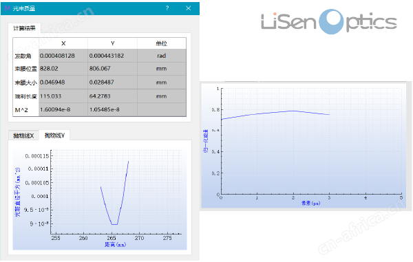Image resolution: width=413 pixels, height=262 pixels.
Task: Click the help question mark icon
Action: click(x=167, y=8)
